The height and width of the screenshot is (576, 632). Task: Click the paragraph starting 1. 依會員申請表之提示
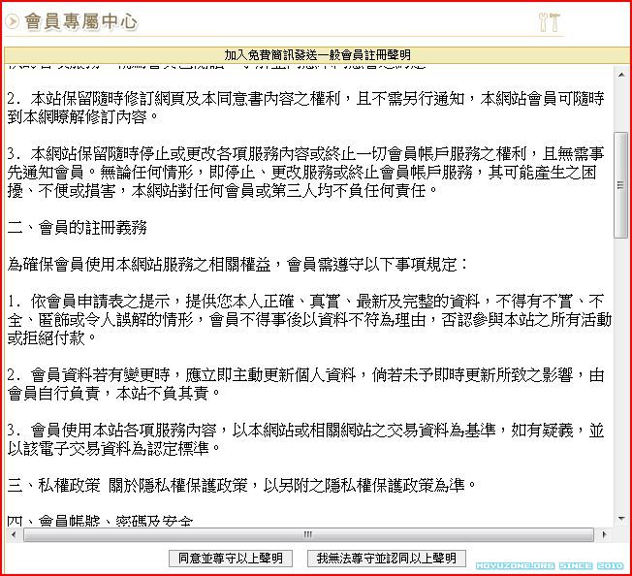pos(309,320)
